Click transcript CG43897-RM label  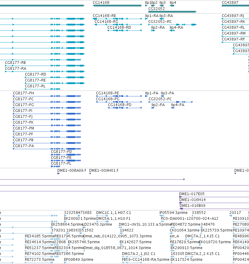(x=234, y=33)
